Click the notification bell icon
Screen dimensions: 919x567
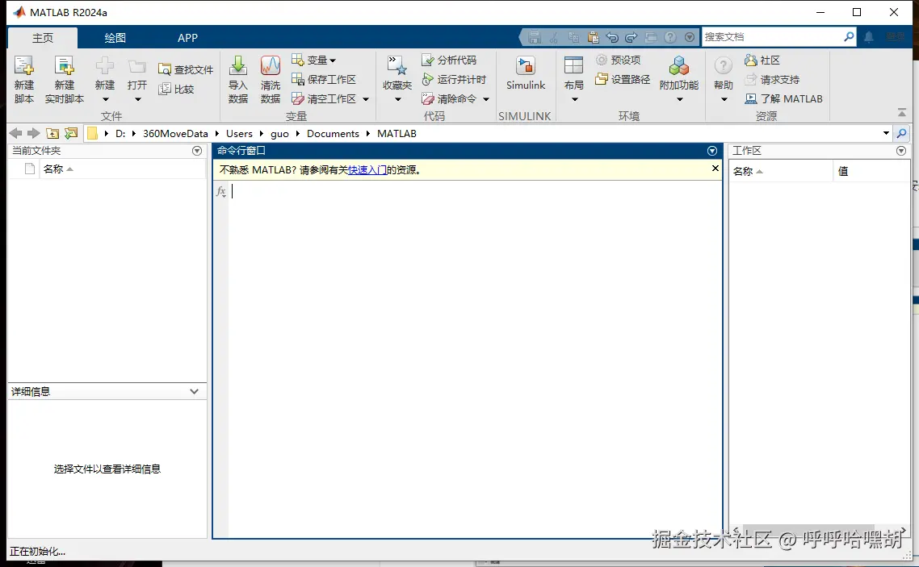tap(869, 37)
